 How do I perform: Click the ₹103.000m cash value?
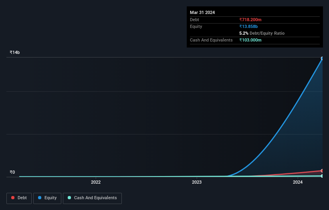250,40
